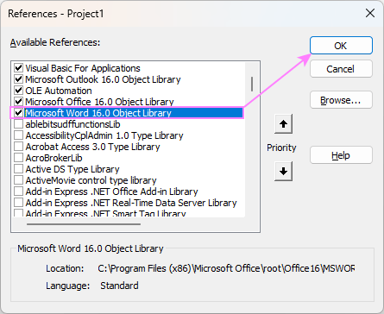The height and width of the screenshot is (314, 384).
Task: Click the Location path text C:\Program Files
Action: (226, 268)
